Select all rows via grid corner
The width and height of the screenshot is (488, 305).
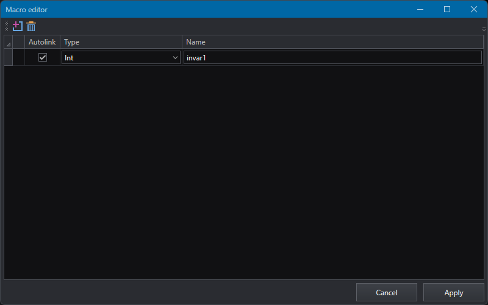point(9,42)
